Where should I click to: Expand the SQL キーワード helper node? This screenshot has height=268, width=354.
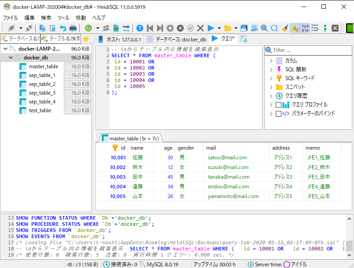coord(271,78)
